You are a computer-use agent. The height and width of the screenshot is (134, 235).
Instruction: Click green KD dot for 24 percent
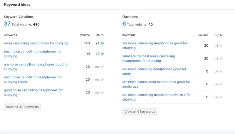pos(102,43)
